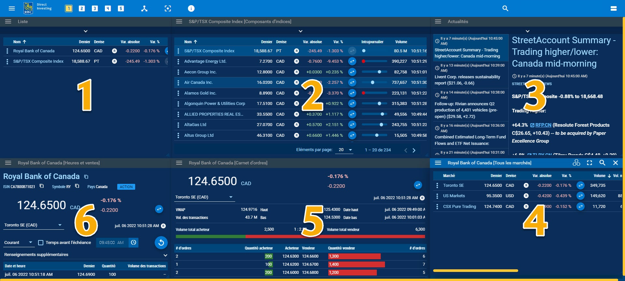
Task: Expand the Actualités panel header chevron
Action: tap(528, 31)
